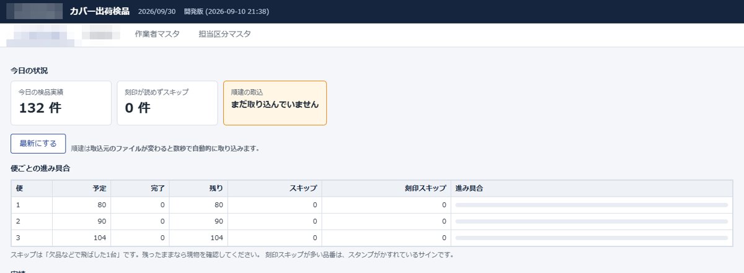Click the 順建 auto-import note beside 最新にする
The height and width of the screenshot is (273, 744).
(165, 149)
